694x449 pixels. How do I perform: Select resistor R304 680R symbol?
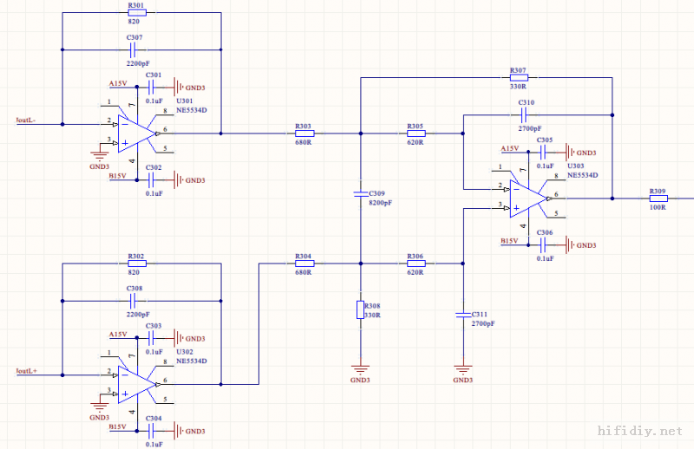click(304, 264)
